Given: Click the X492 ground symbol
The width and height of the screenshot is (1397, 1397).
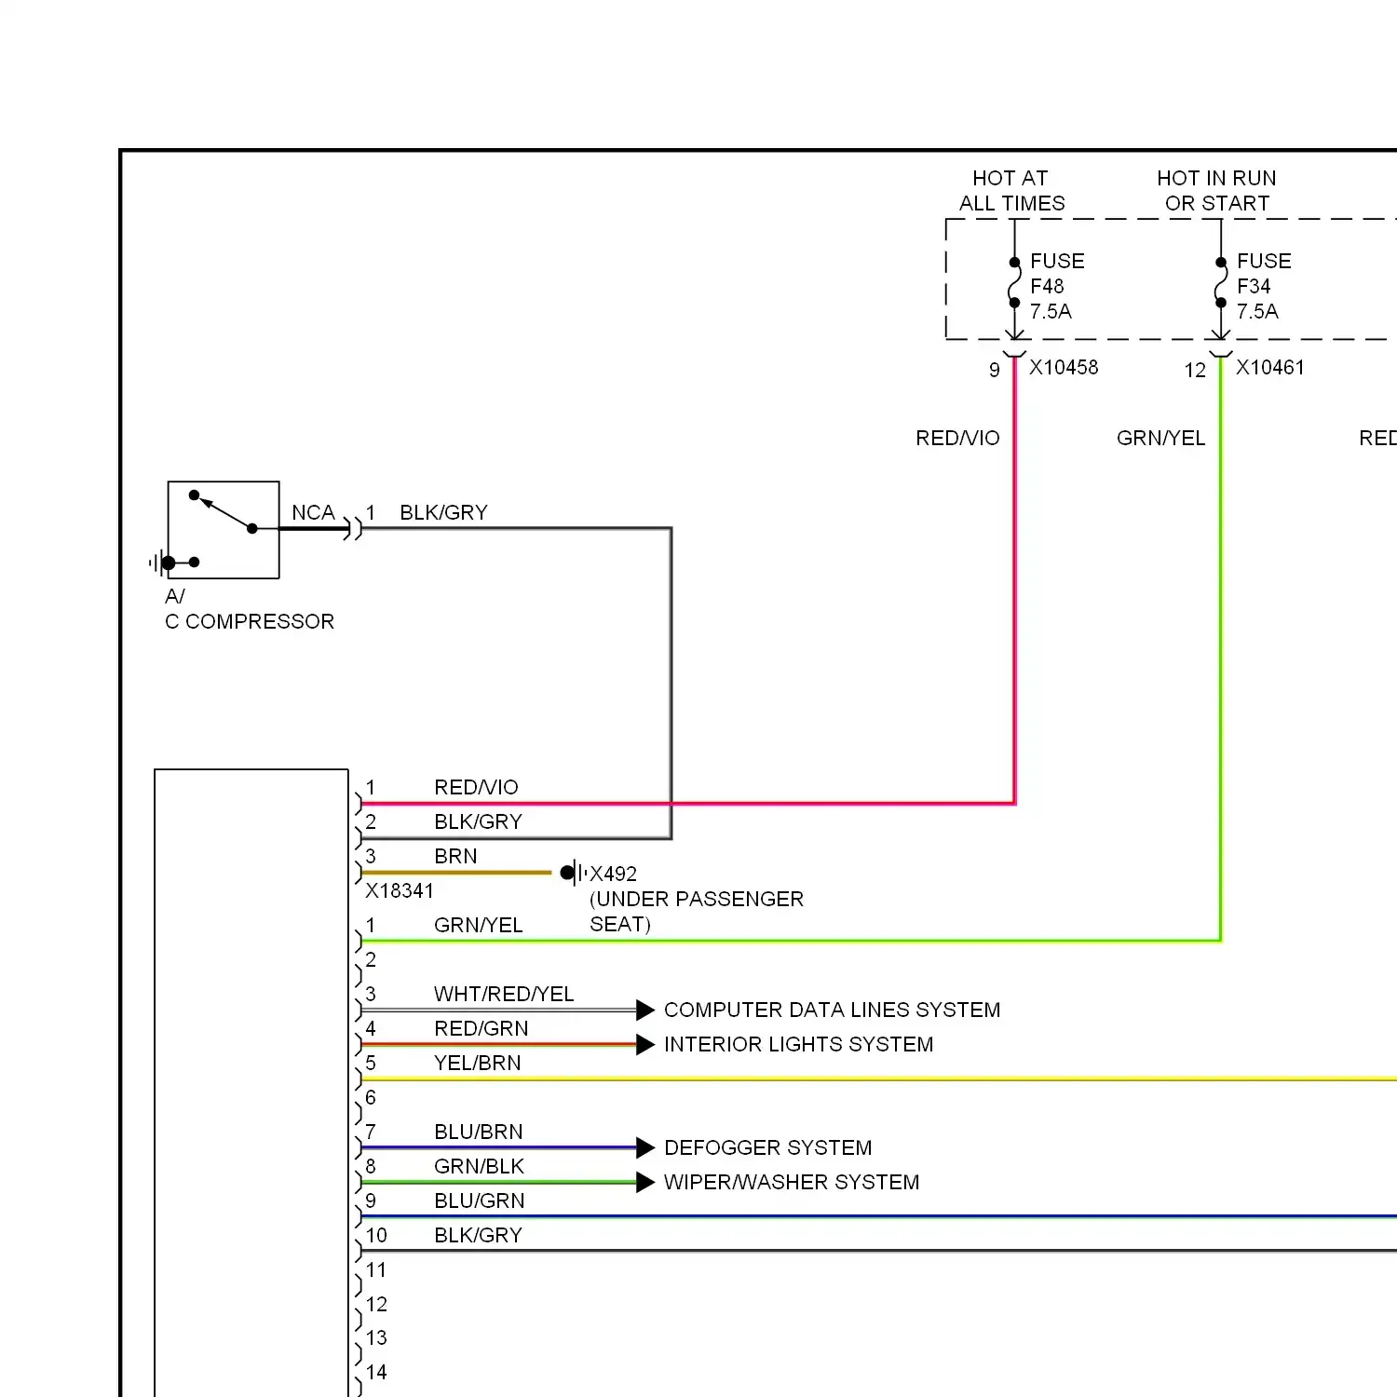Looking at the screenshot, I should pos(574,873).
